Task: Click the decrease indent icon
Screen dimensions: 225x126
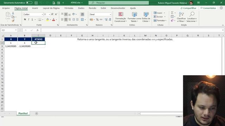Action: coord(73,20)
